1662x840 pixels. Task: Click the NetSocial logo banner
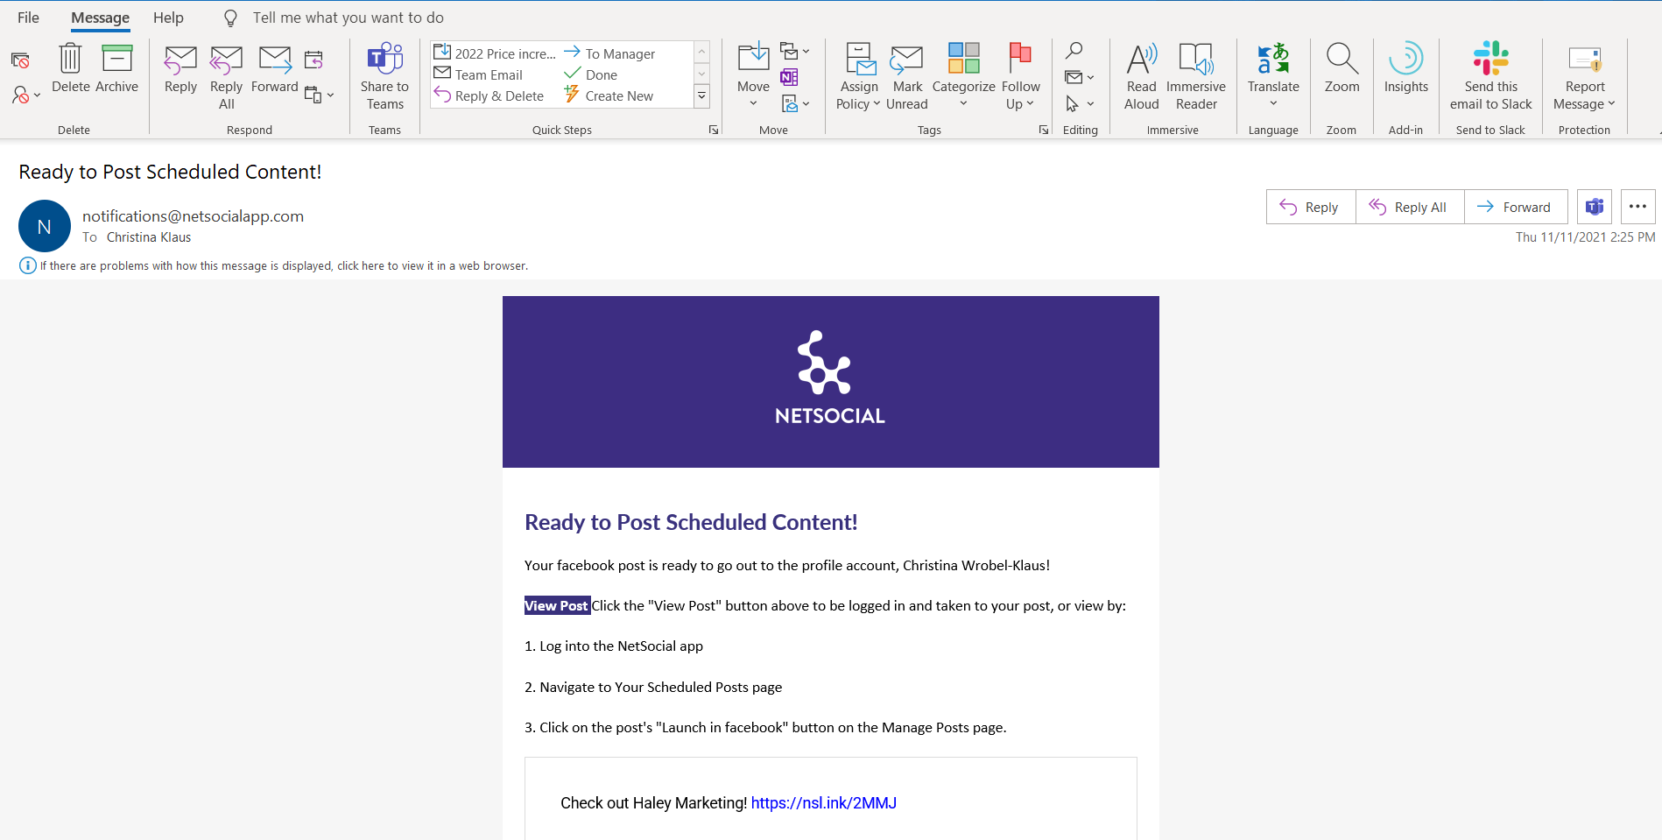[x=830, y=382]
